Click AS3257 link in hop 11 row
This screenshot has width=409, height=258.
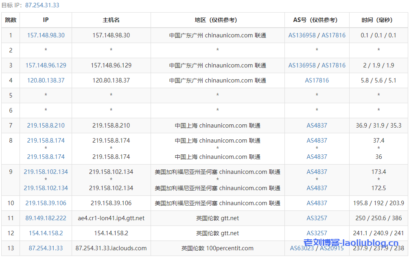pyautogui.click(x=317, y=218)
